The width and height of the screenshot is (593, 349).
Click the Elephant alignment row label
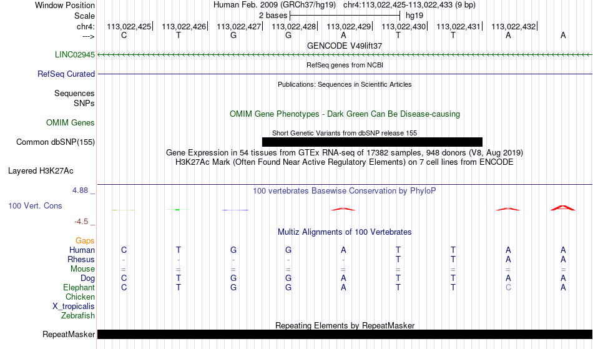coord(79,288)
